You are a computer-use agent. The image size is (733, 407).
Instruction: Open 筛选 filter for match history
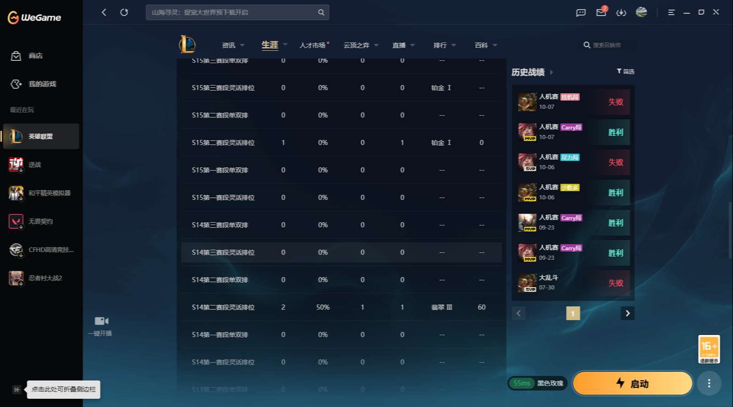click(x=625, y=71)
